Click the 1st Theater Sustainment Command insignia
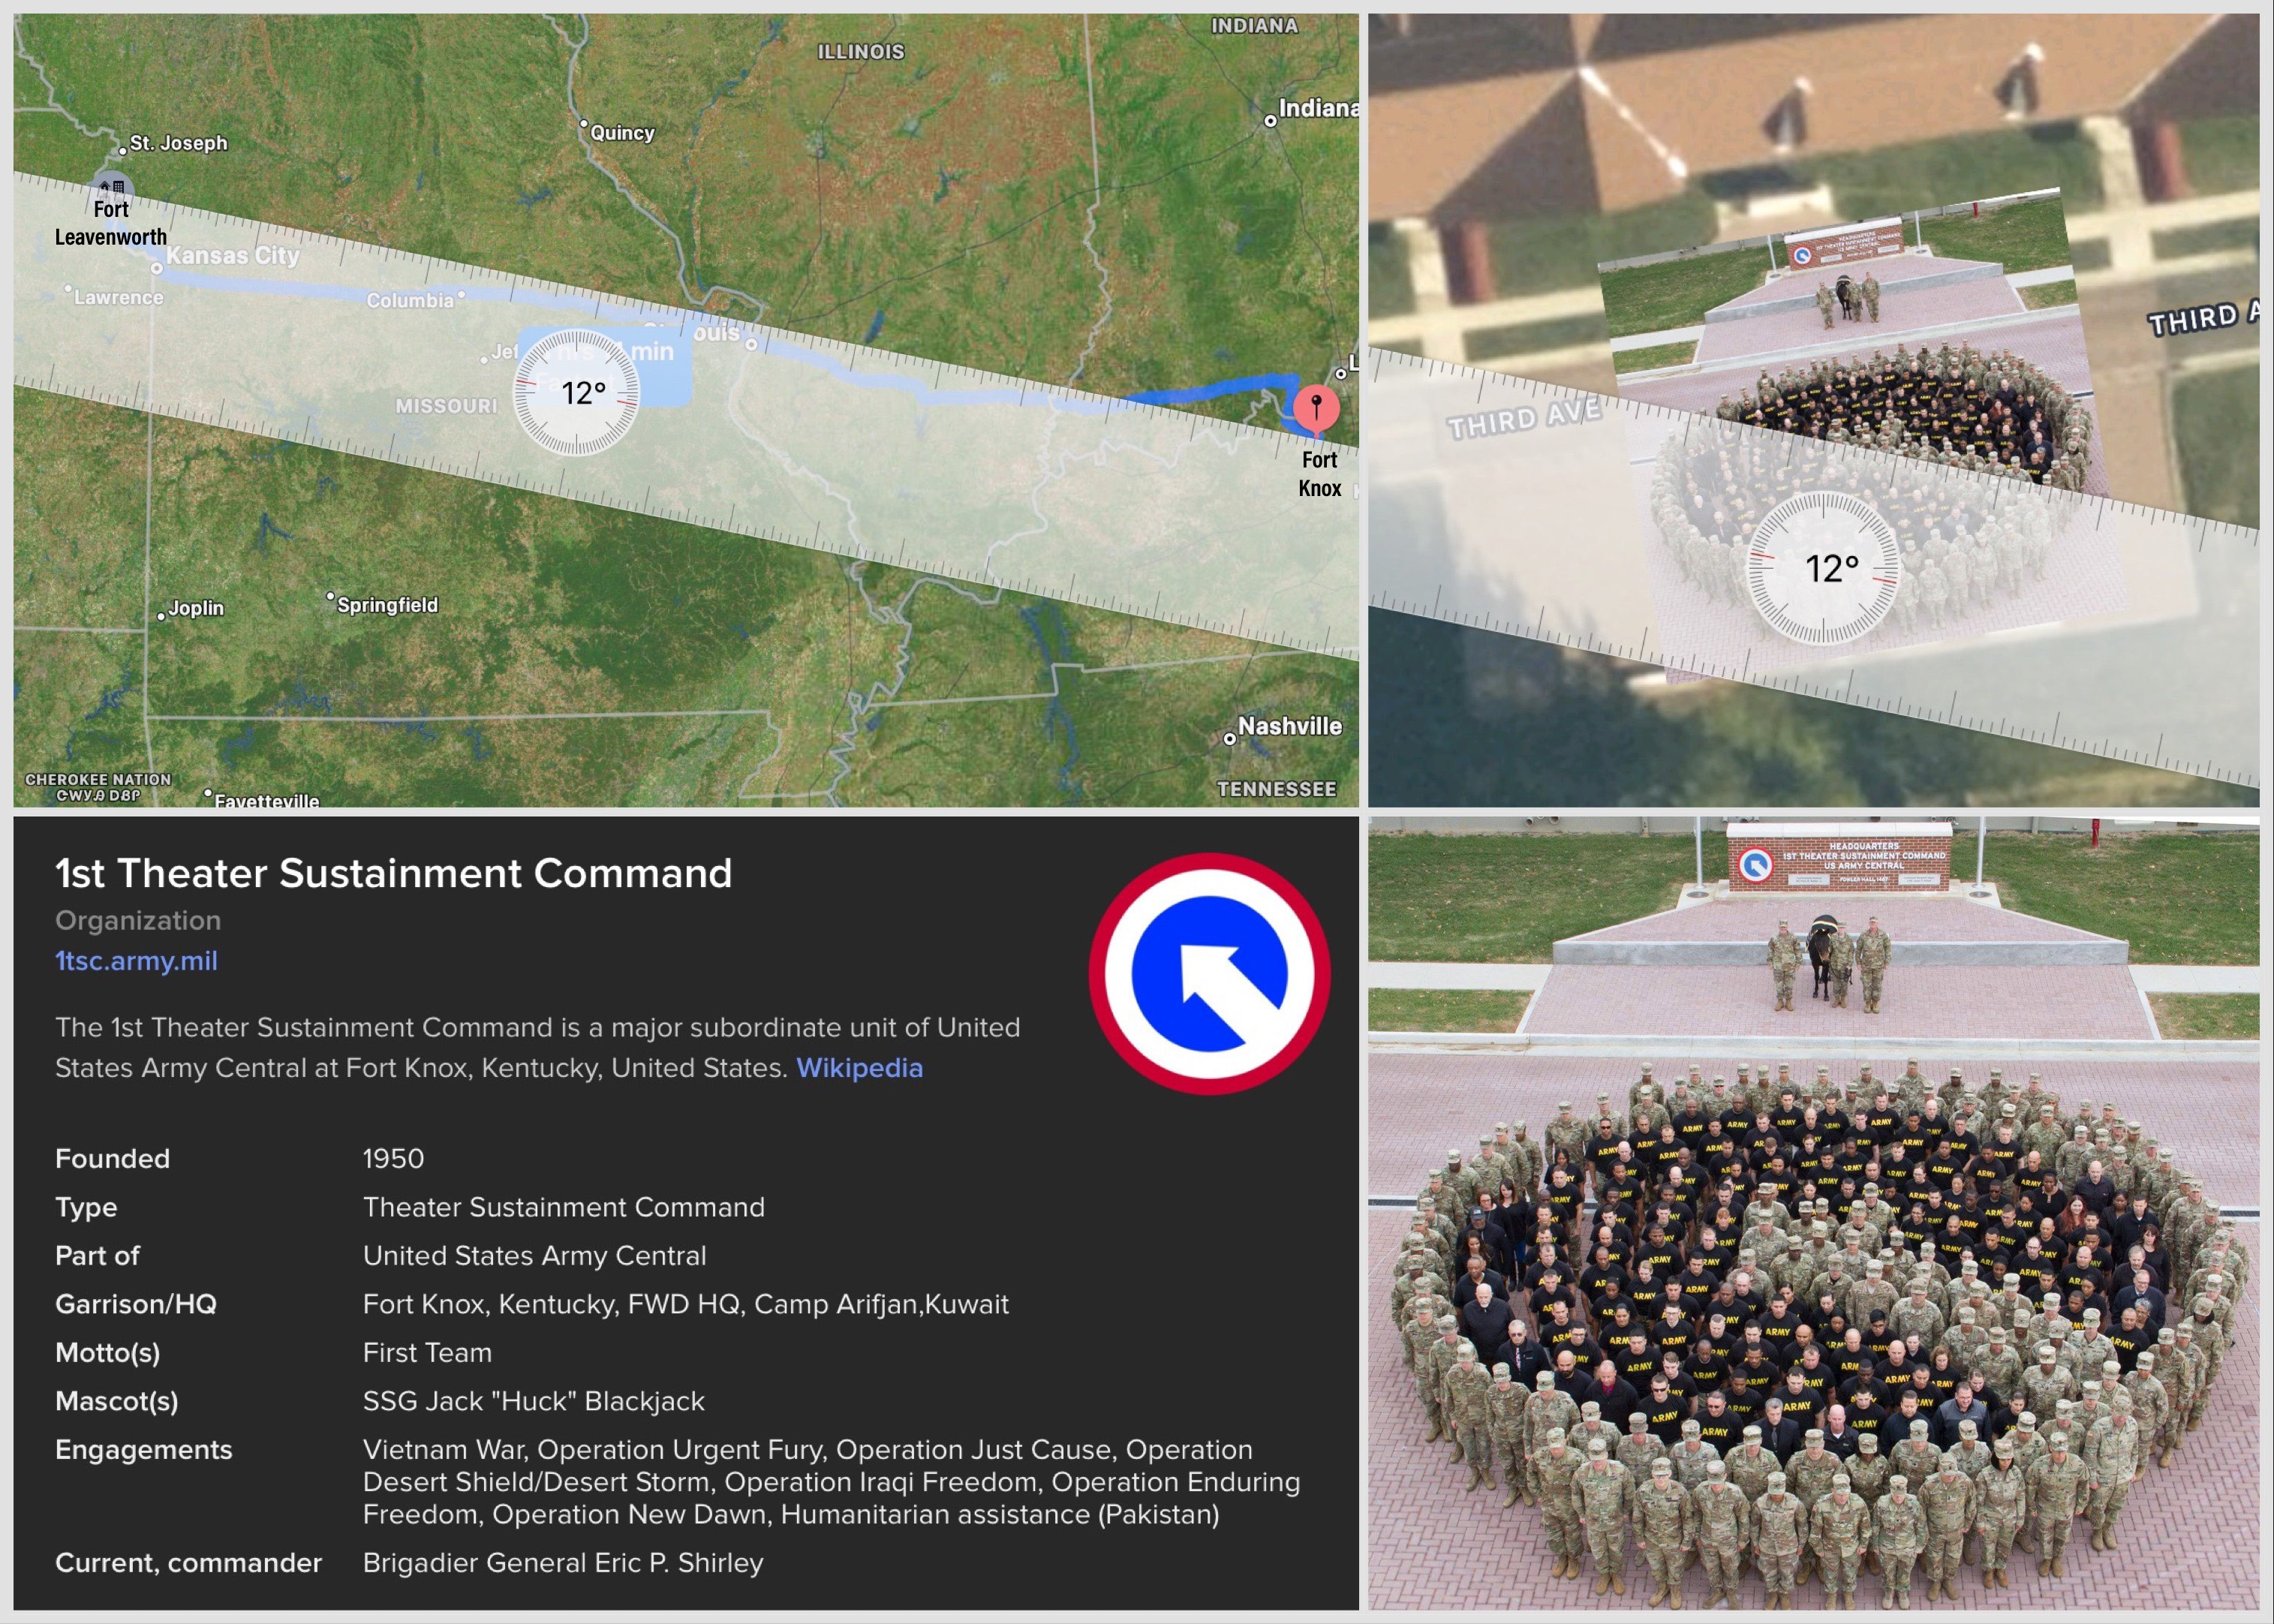Viewport: 2274px width, 1624px height. tap(1209, 973)
